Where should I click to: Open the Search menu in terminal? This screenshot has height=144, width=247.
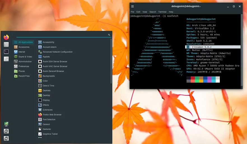tap(153, 12)
